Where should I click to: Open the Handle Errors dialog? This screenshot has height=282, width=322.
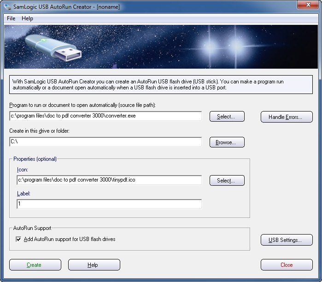click(x=287, y=117)
